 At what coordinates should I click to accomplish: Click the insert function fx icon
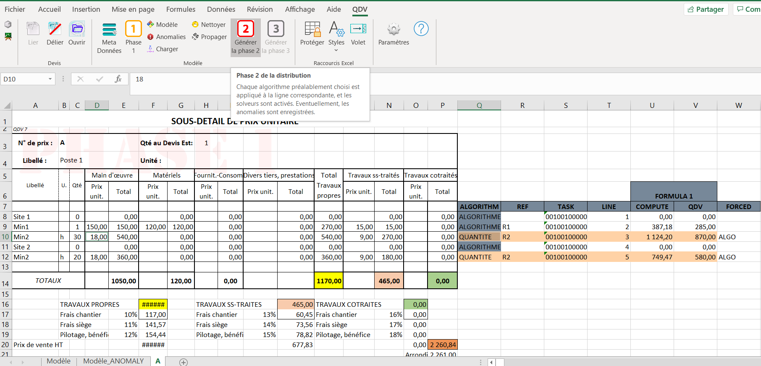point(118,79)
